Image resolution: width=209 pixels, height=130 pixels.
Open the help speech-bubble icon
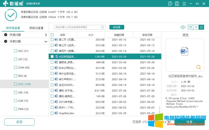click(x=170, y=4)
